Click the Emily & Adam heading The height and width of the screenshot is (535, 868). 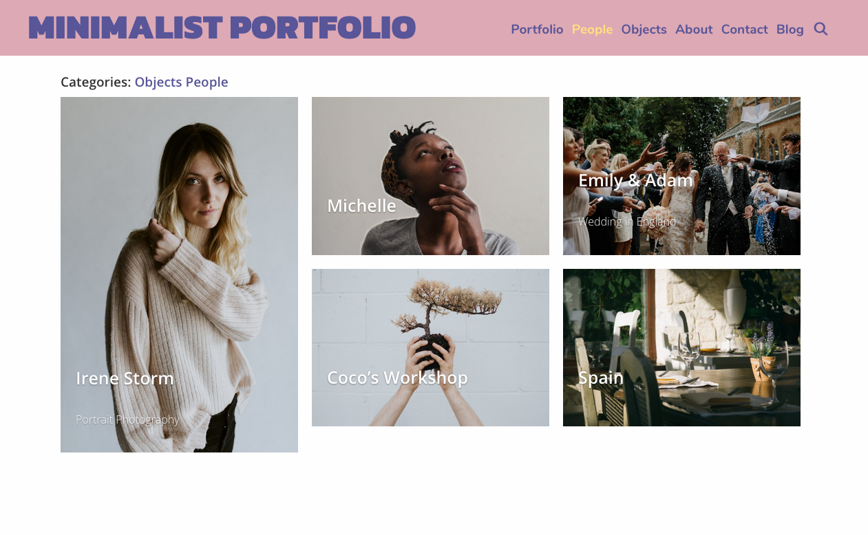[635, 180]
